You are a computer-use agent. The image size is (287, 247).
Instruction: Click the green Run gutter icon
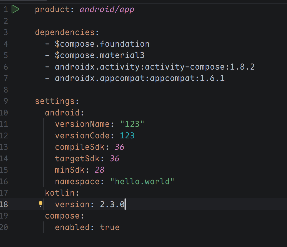click(x=16, y=9)
